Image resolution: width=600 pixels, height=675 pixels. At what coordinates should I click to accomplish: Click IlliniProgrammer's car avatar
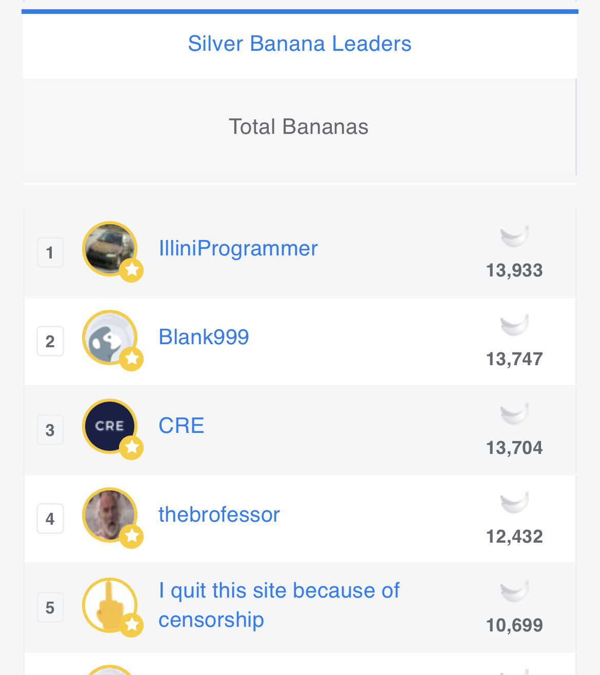[109, 248]
